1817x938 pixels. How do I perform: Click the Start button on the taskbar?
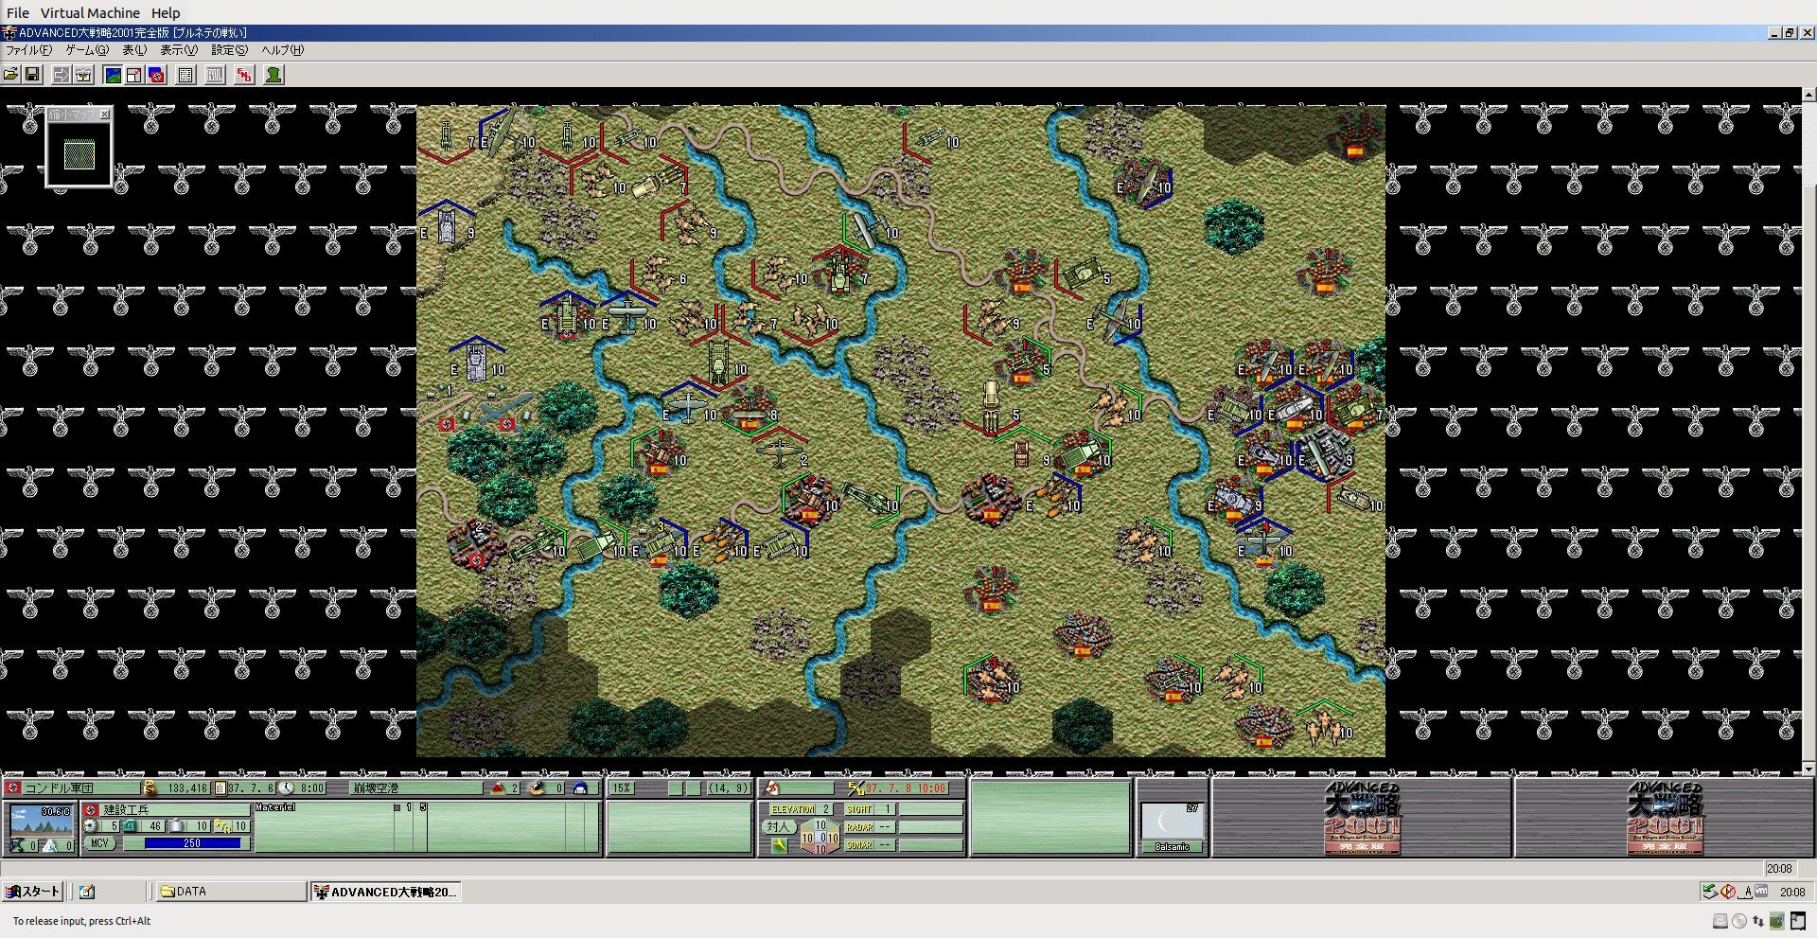[x=33, y=892]
